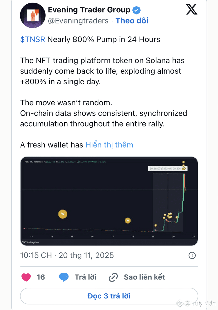Click the small gold W marker near 18
Screen dimensions: 218x310
point(128,220)
